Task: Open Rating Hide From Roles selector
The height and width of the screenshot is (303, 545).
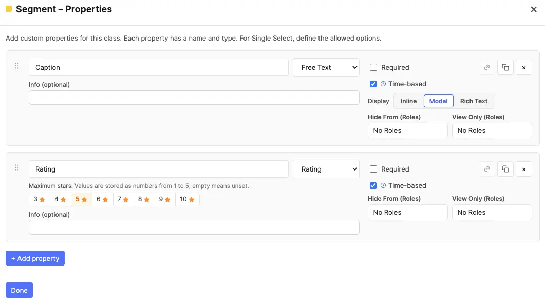Action: pos(408,212)
